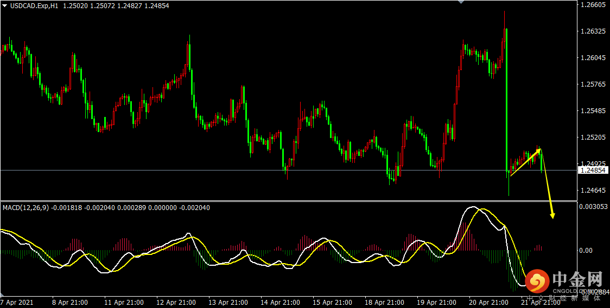Click the 19 Apr 21:00 time label

436,302
